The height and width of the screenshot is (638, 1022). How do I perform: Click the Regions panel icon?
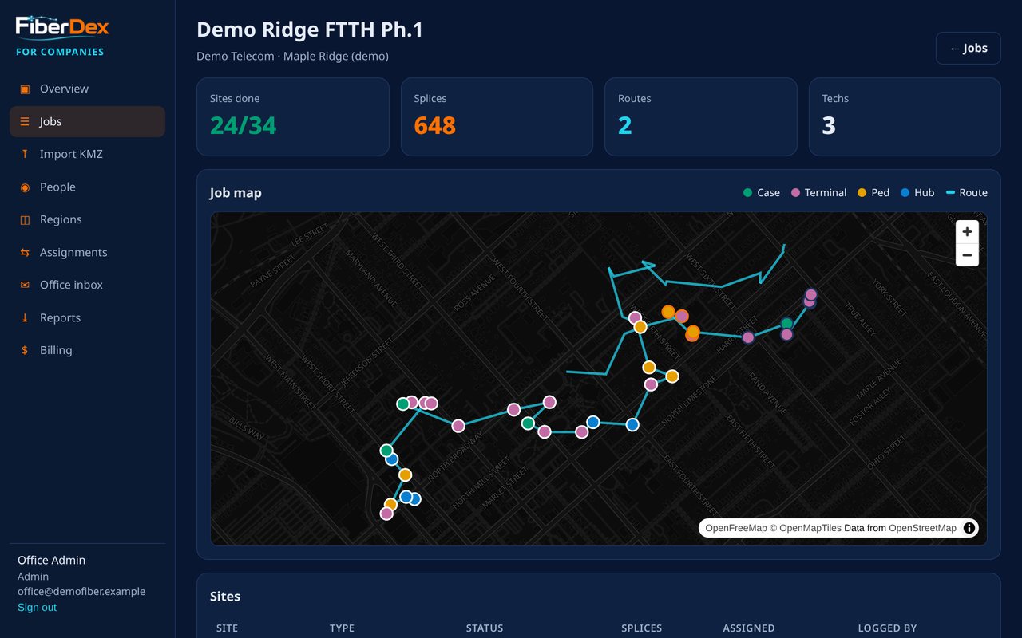click(25, 219)
